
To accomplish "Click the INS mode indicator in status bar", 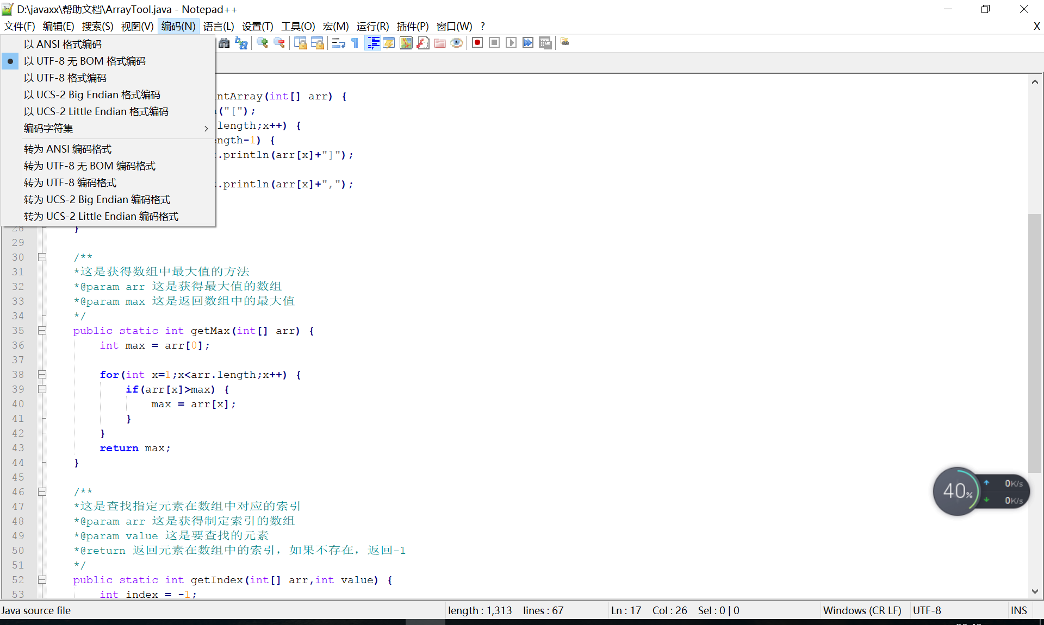I will point(1019,610).
